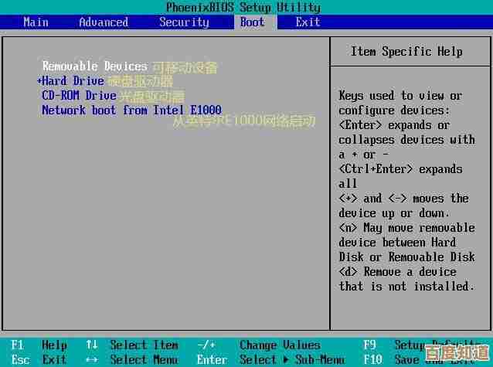Image resolution: width=493 pixels, height=367 pixels.
Task: Select Network boot from Intel E1000
Action: click(x=131, y=110)
